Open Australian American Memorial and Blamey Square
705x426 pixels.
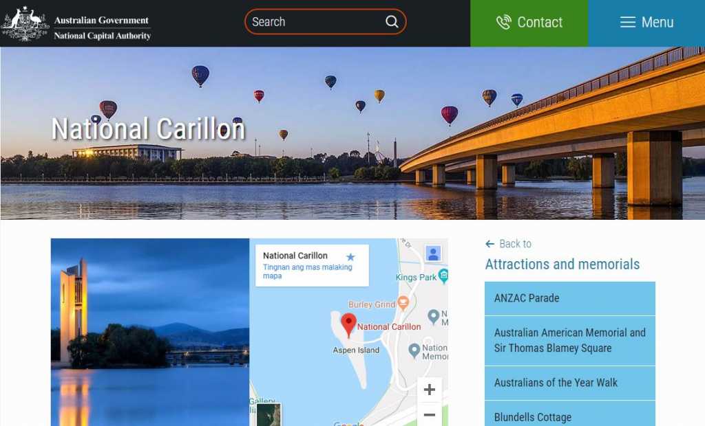569,341
